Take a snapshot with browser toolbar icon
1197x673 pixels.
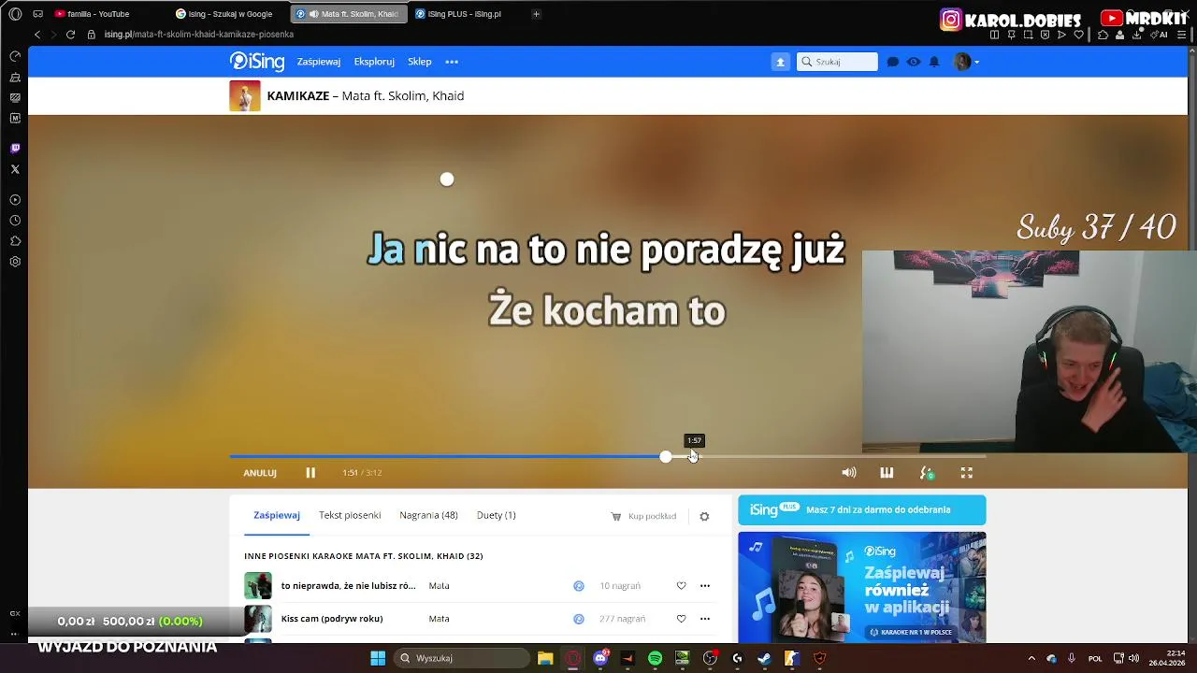pos(1028,35)
